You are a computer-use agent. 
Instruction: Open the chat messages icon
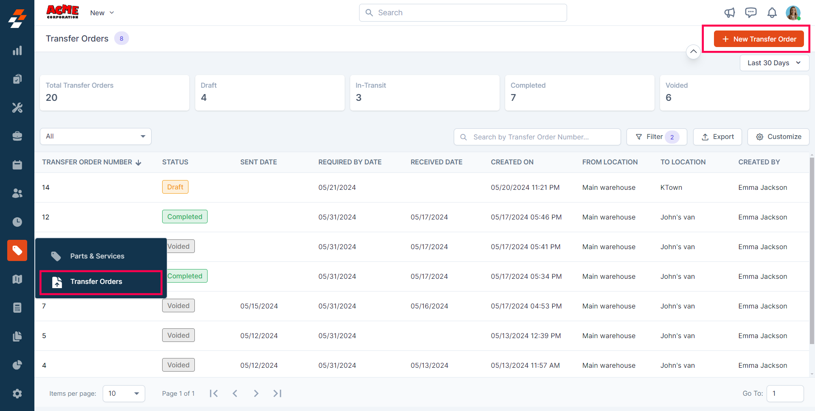pos(750,13)
